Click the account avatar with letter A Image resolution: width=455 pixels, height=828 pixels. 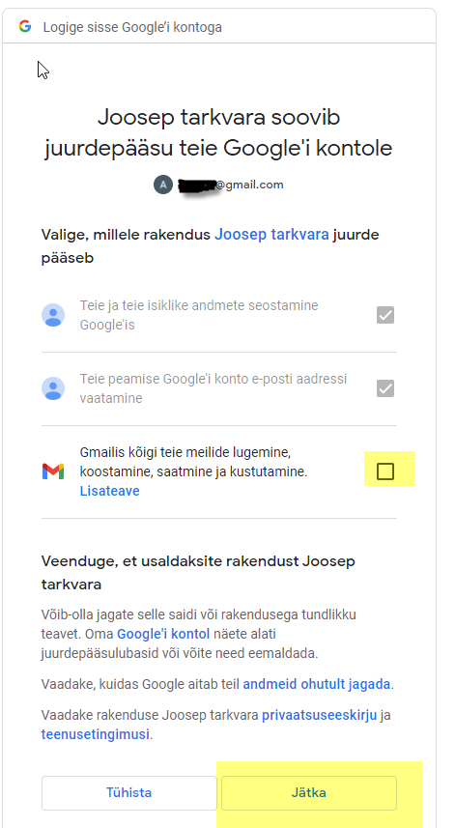163,185
